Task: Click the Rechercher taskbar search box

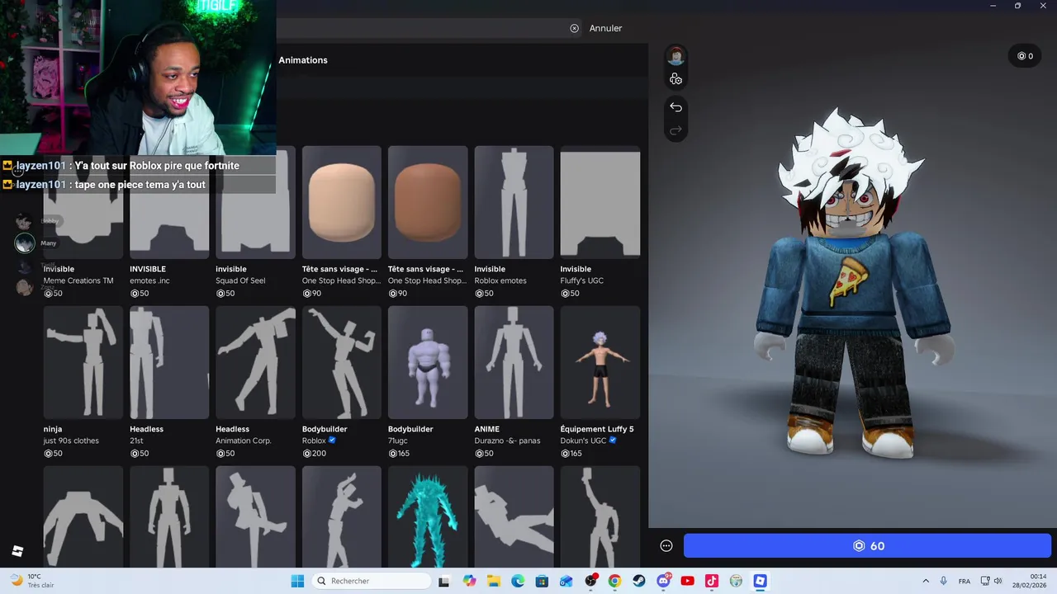Action: pos(372,581)
